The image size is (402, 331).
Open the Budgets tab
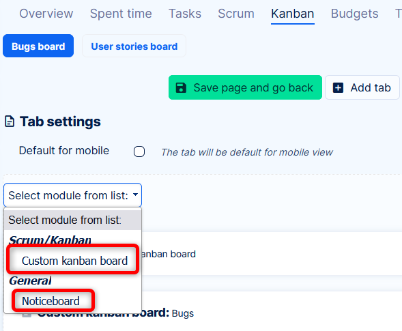(355, 14)
